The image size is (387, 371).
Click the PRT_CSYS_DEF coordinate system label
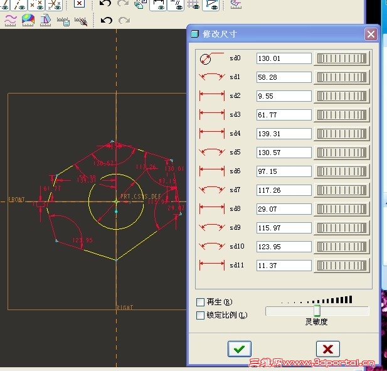140,196
